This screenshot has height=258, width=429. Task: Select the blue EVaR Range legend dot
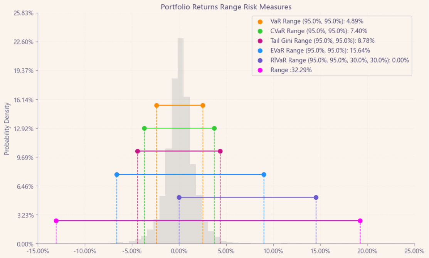coord(260,51)
